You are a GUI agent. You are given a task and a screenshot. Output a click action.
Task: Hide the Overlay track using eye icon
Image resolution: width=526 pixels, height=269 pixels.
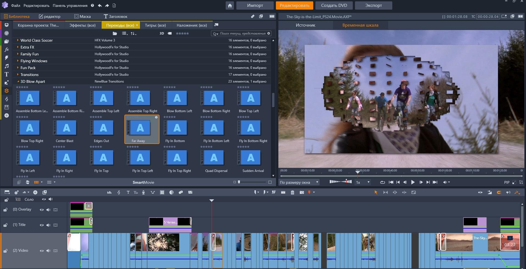[42, 210]
